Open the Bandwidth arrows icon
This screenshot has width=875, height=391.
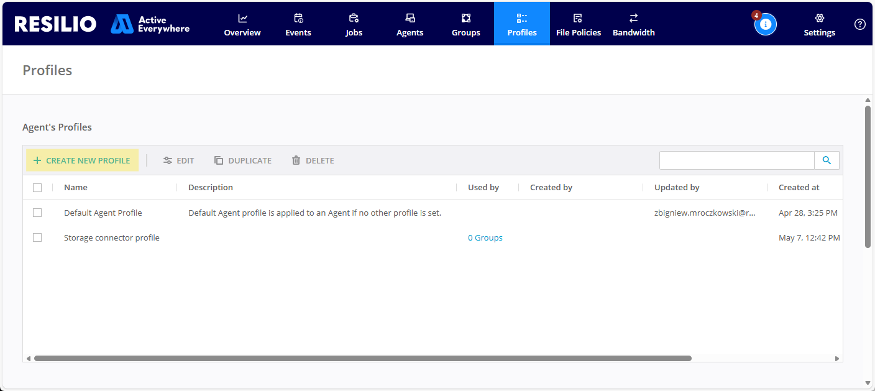[633, 18]
